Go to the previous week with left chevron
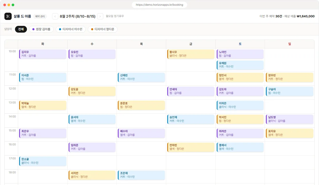This screenshot has height=185, width=319. tap(55, 16)
